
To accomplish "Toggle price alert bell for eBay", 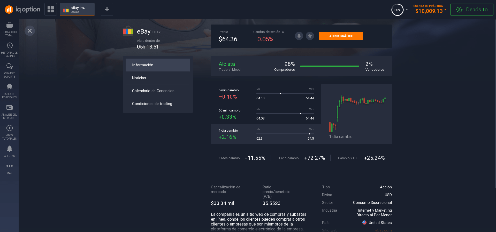I will pyautogui.click(x=299, y=36).
